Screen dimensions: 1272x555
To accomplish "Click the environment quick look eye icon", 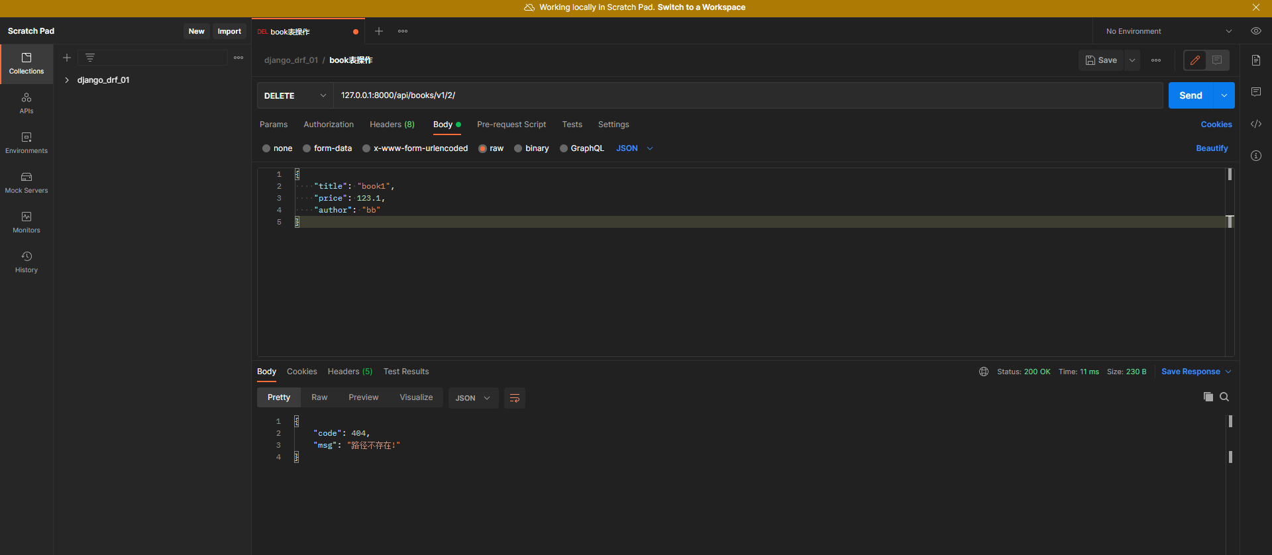I will (x=1255, y=31).
